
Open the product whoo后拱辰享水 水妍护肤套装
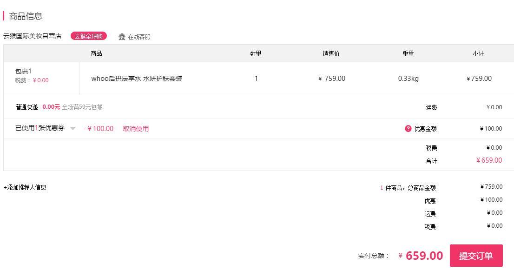pos(137,79)
